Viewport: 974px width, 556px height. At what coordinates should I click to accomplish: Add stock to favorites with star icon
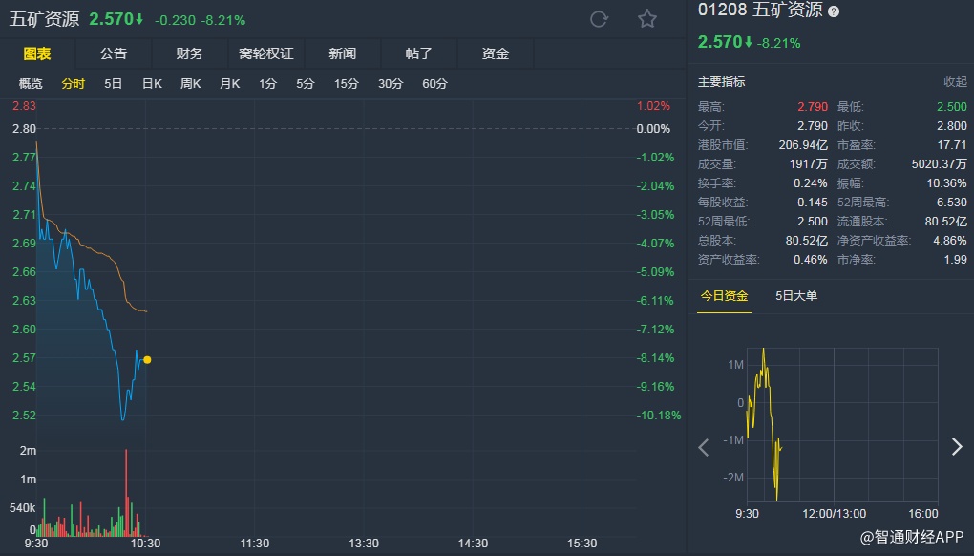point(647,19)
